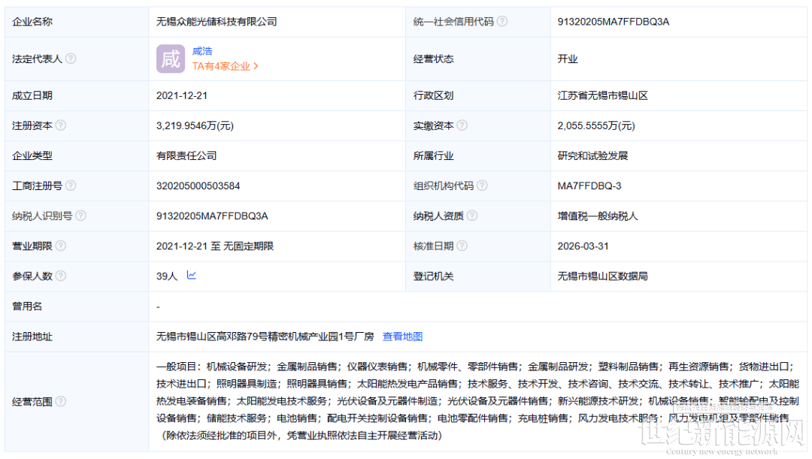Image resolution: width=812 pixels, height=459 pixels.
Task: Click the purple 咸 avatar thumbnail
Action: pyautogui.click(x=171, y=59)
